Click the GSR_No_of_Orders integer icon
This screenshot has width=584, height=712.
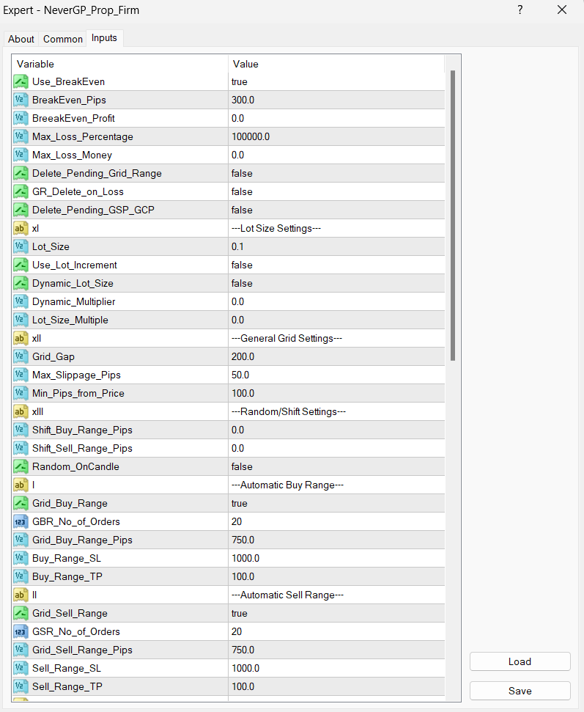click(x=21, y=631)
